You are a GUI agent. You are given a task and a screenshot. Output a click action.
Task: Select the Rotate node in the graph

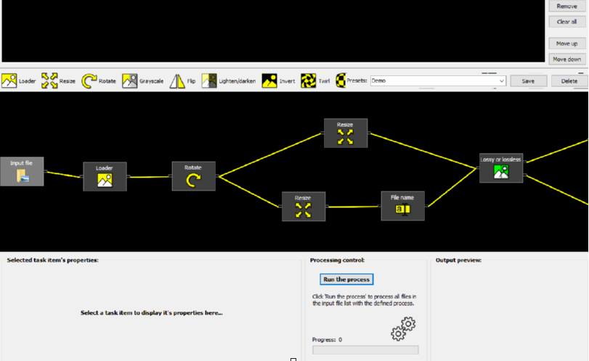(x=193, y=176)
